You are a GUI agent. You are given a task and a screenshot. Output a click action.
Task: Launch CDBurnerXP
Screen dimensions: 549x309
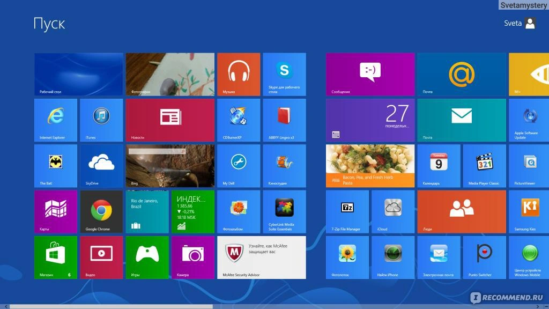click(239, 120)
